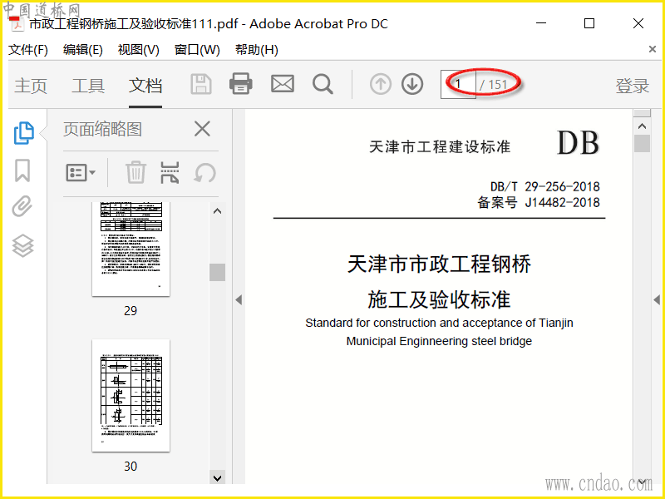The height and width of the screenshot is (499, 665).
Task: Click the 施工及验收标准 title line
Action: (440, 299)
